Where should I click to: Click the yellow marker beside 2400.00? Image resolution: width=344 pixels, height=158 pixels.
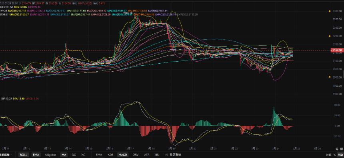point(330,11)
